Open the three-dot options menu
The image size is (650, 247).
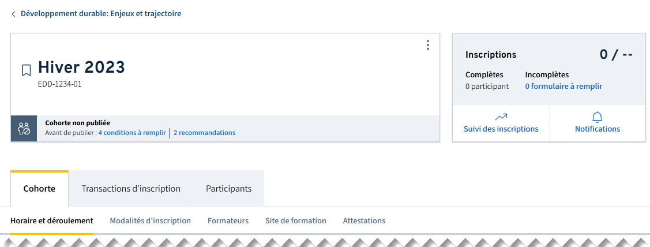click(427, 45)
